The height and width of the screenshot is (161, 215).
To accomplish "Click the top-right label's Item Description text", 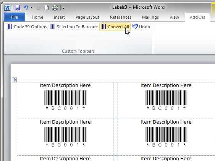I will [x=166, y=85].
